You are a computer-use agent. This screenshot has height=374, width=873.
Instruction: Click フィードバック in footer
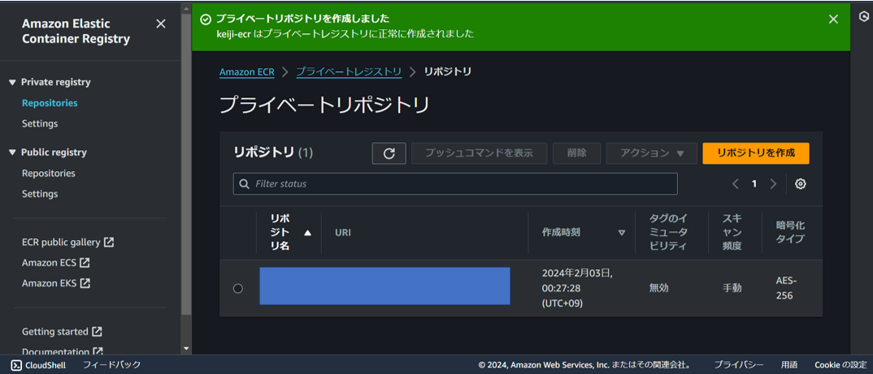112,365
